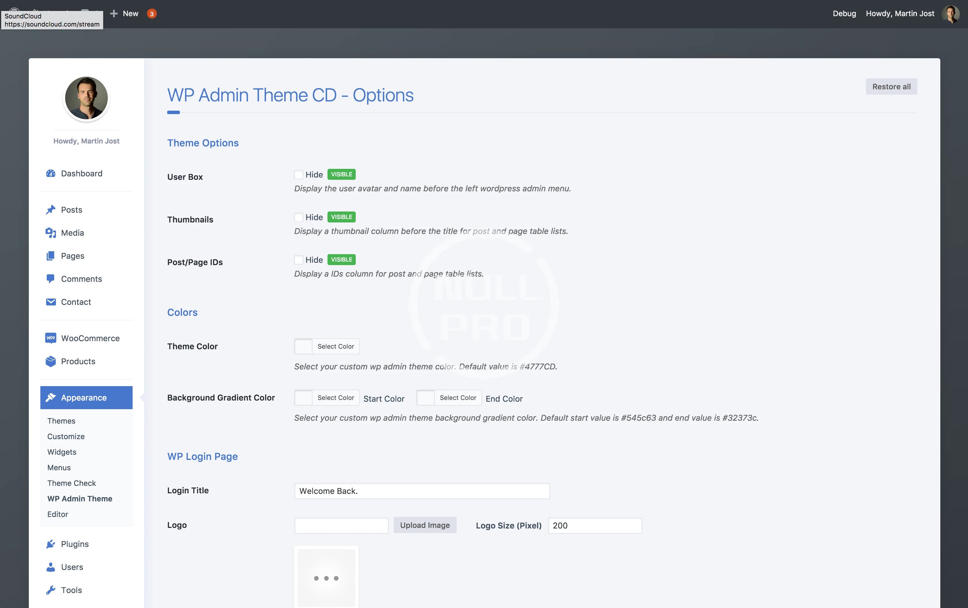Image resolution: width=968 pixels, height=608 pixels.
Task: Click the Dashboard gauge icon in sidebar
Action: point(51,173)
